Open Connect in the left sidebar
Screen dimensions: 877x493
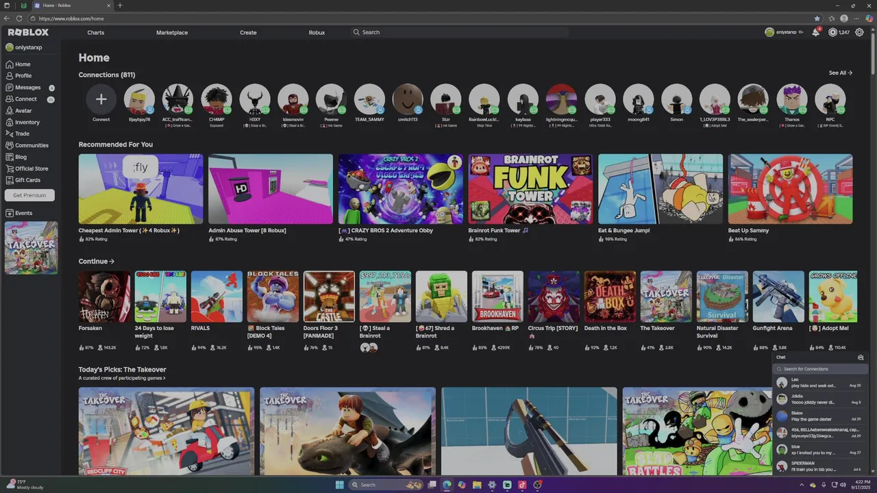click(21, 99)
